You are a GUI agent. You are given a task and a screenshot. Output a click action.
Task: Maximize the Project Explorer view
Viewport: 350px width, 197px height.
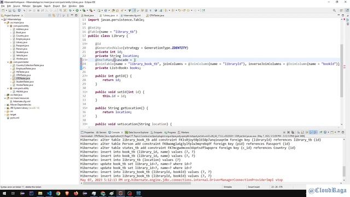click(x=76, y=15)
